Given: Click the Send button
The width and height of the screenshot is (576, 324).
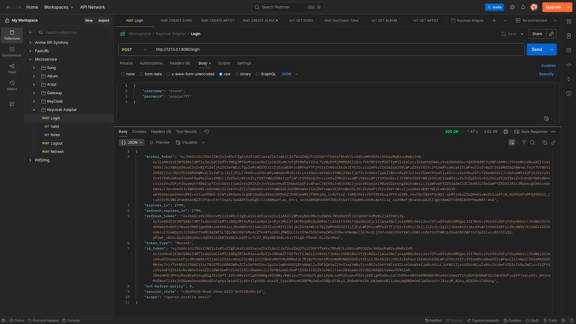Looking at the screenshot, I should click(x=537, y=49).
